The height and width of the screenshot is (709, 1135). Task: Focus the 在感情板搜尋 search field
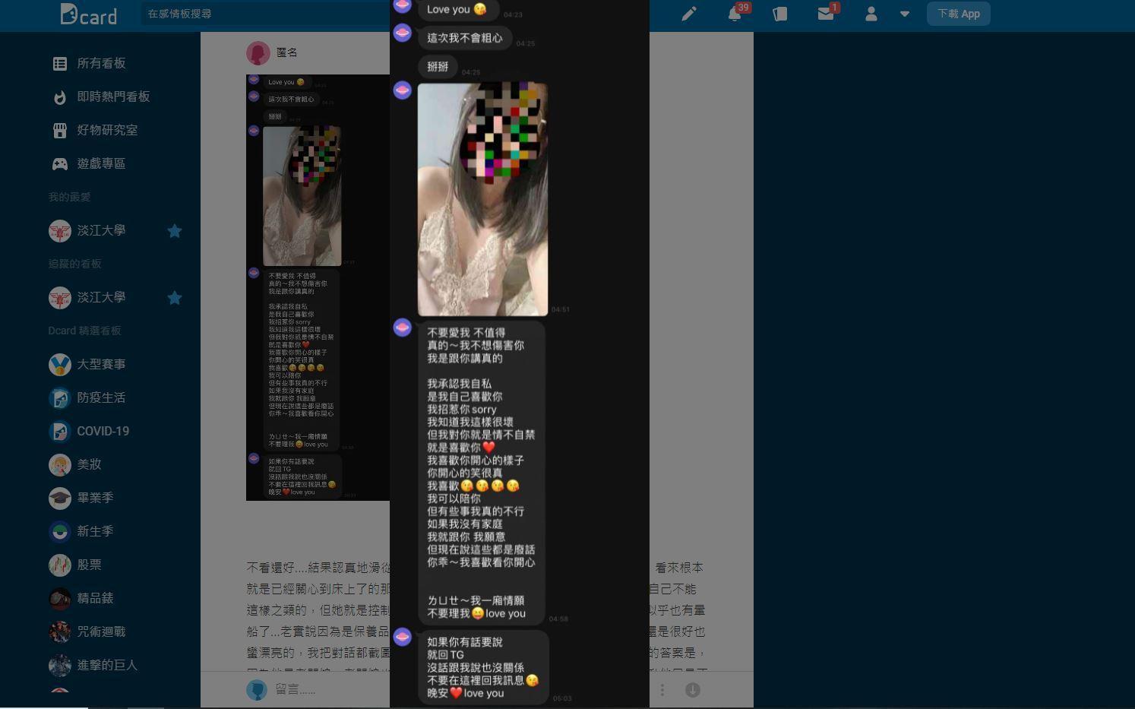click(x=265, y=14)
